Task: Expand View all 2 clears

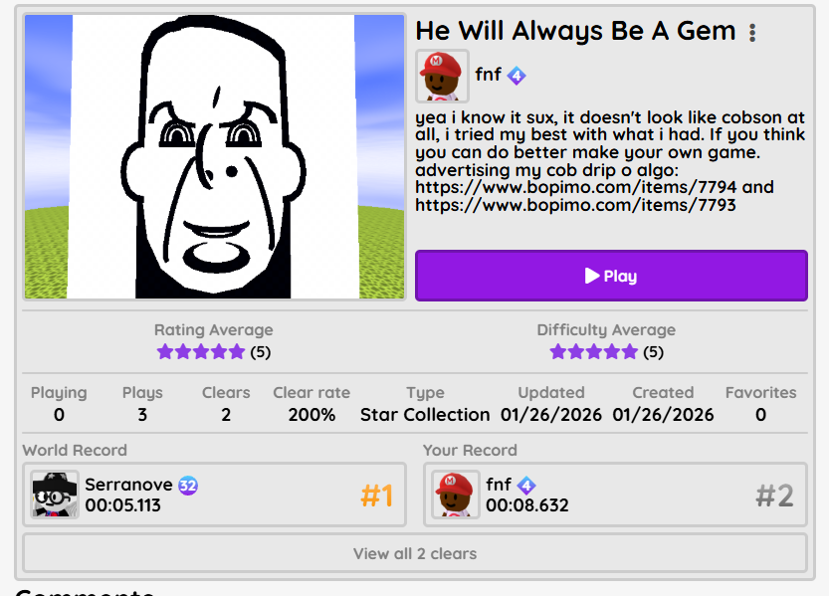Action: click(415, 553)
